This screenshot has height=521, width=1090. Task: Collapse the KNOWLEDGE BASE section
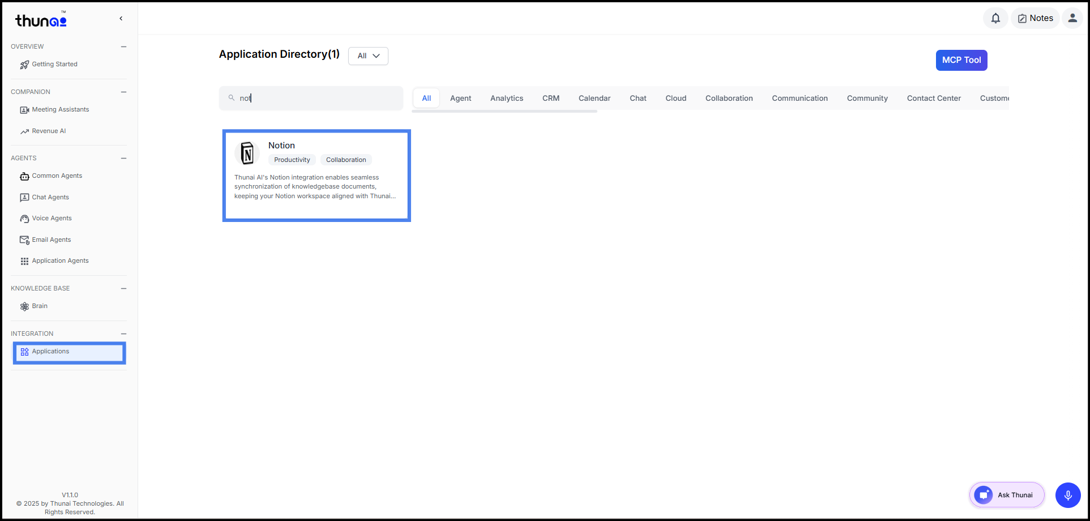click(123, 288)
